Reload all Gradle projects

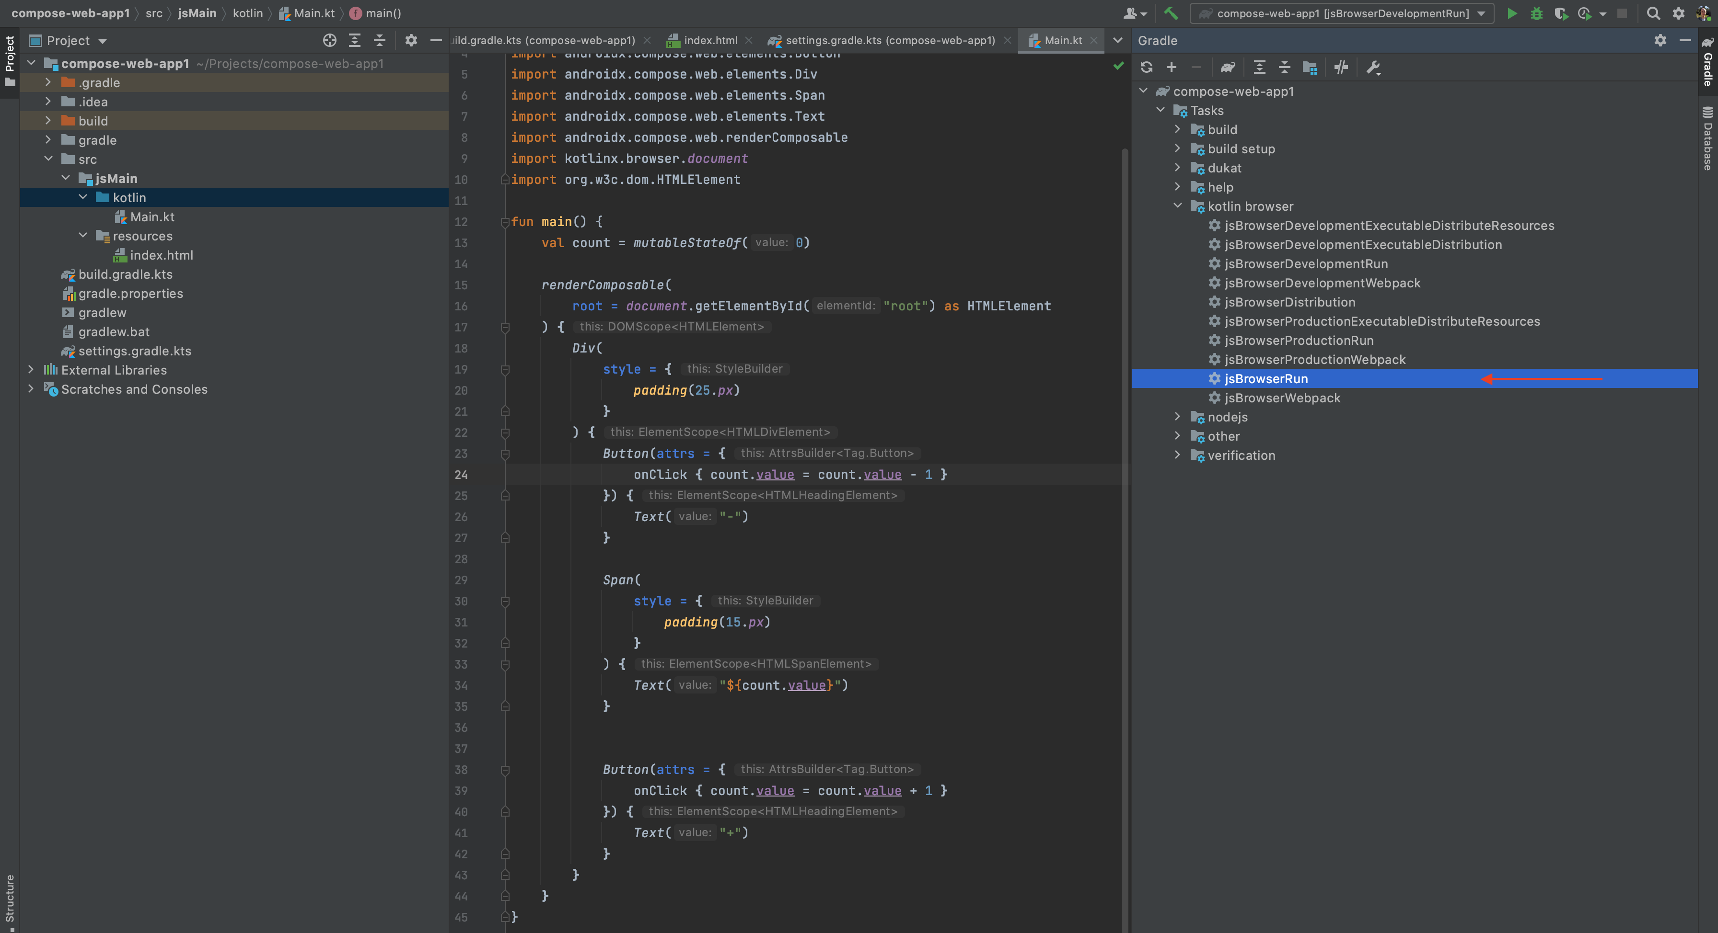(x=1147, y=68)
